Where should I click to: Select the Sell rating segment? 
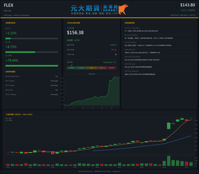click(x=101, y=68)
